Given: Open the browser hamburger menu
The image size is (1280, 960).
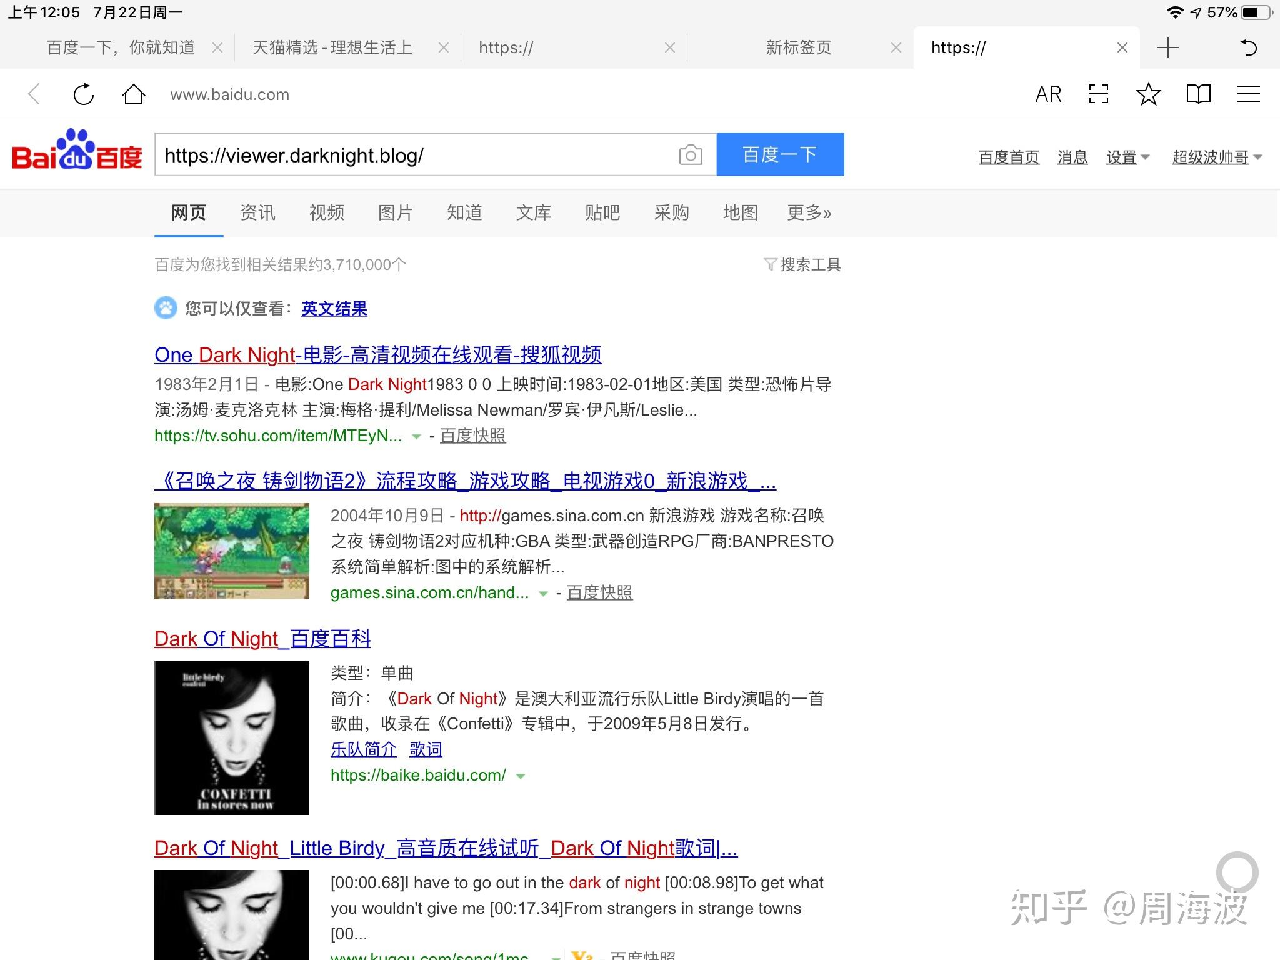Looking at the screenshot, I should [1248, 94].
